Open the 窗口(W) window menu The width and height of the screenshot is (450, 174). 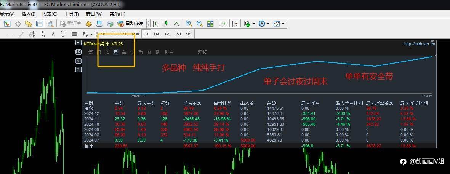point(94,14)
